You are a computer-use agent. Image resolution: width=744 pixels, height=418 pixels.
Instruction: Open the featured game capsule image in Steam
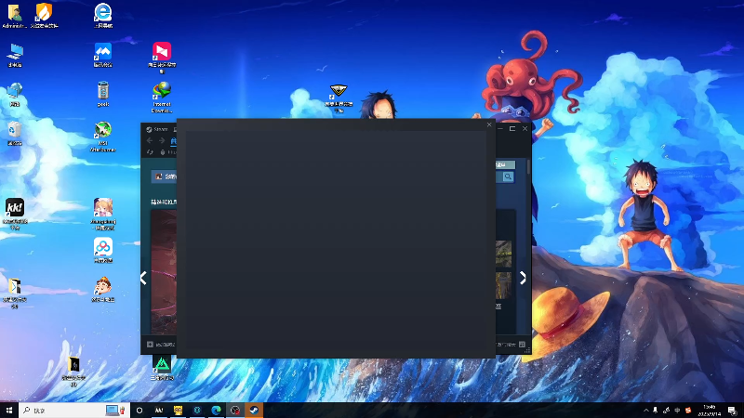164,271
